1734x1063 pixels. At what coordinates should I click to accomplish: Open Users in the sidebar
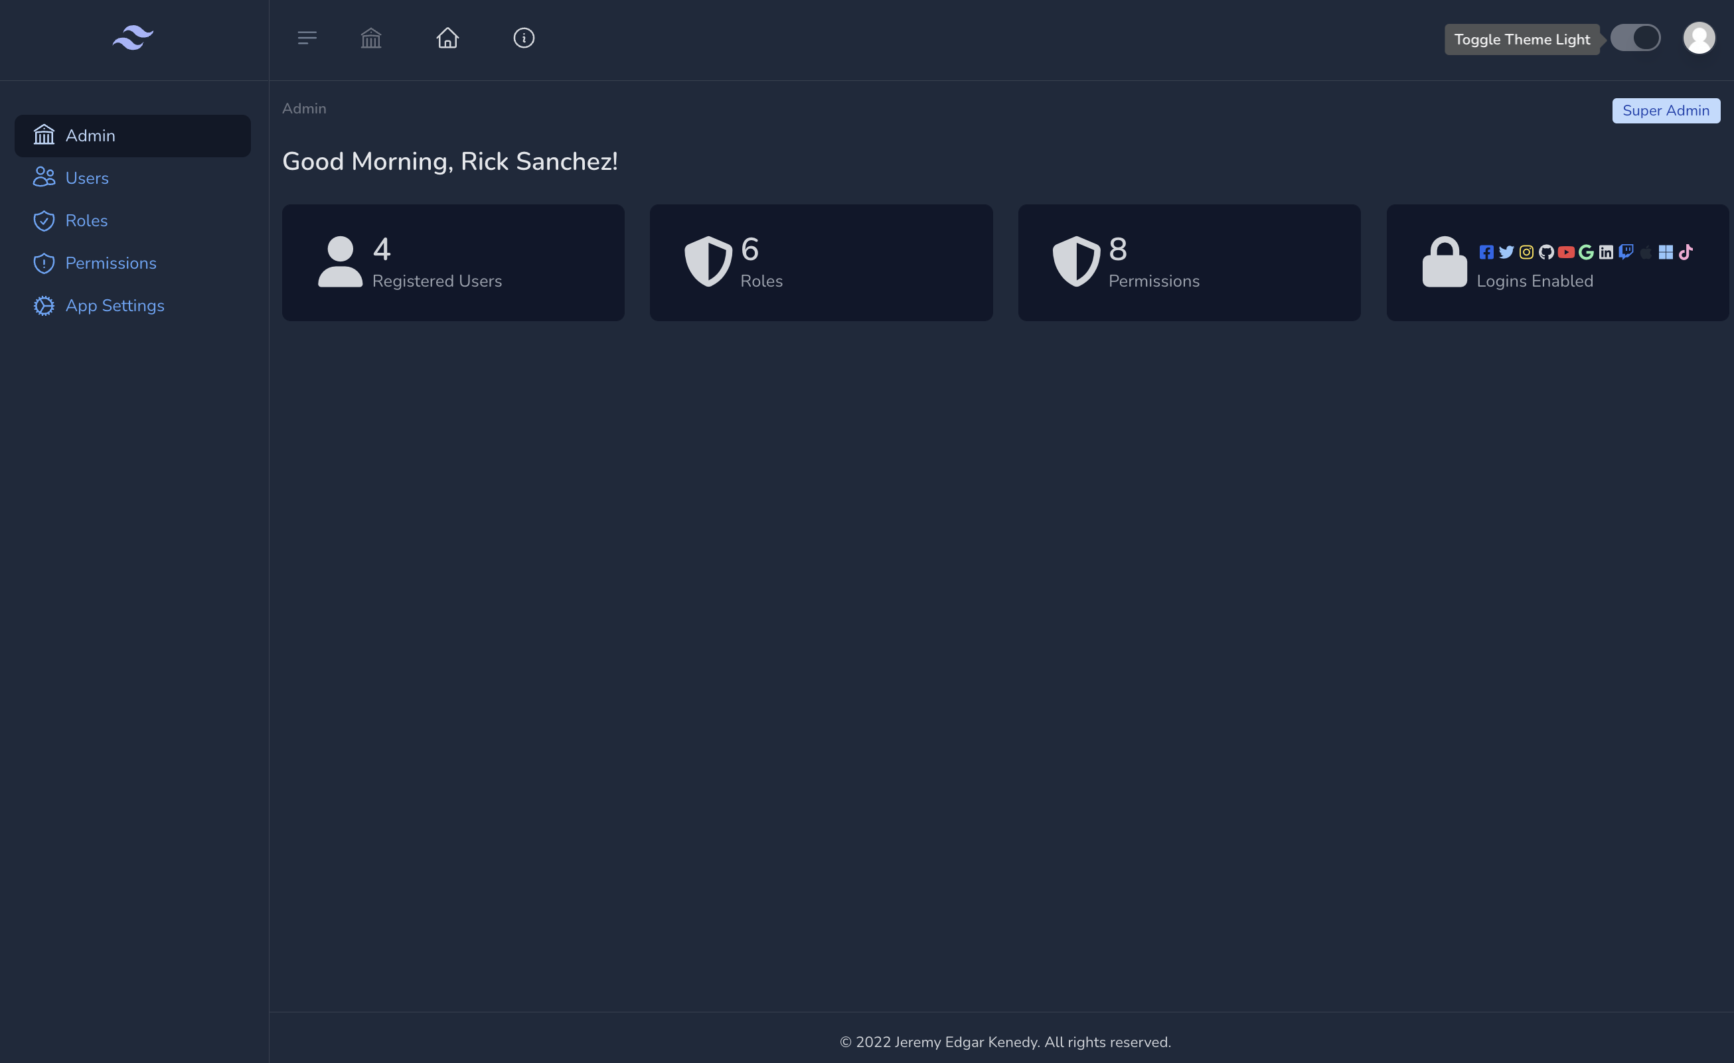click(x=86, y=178)
